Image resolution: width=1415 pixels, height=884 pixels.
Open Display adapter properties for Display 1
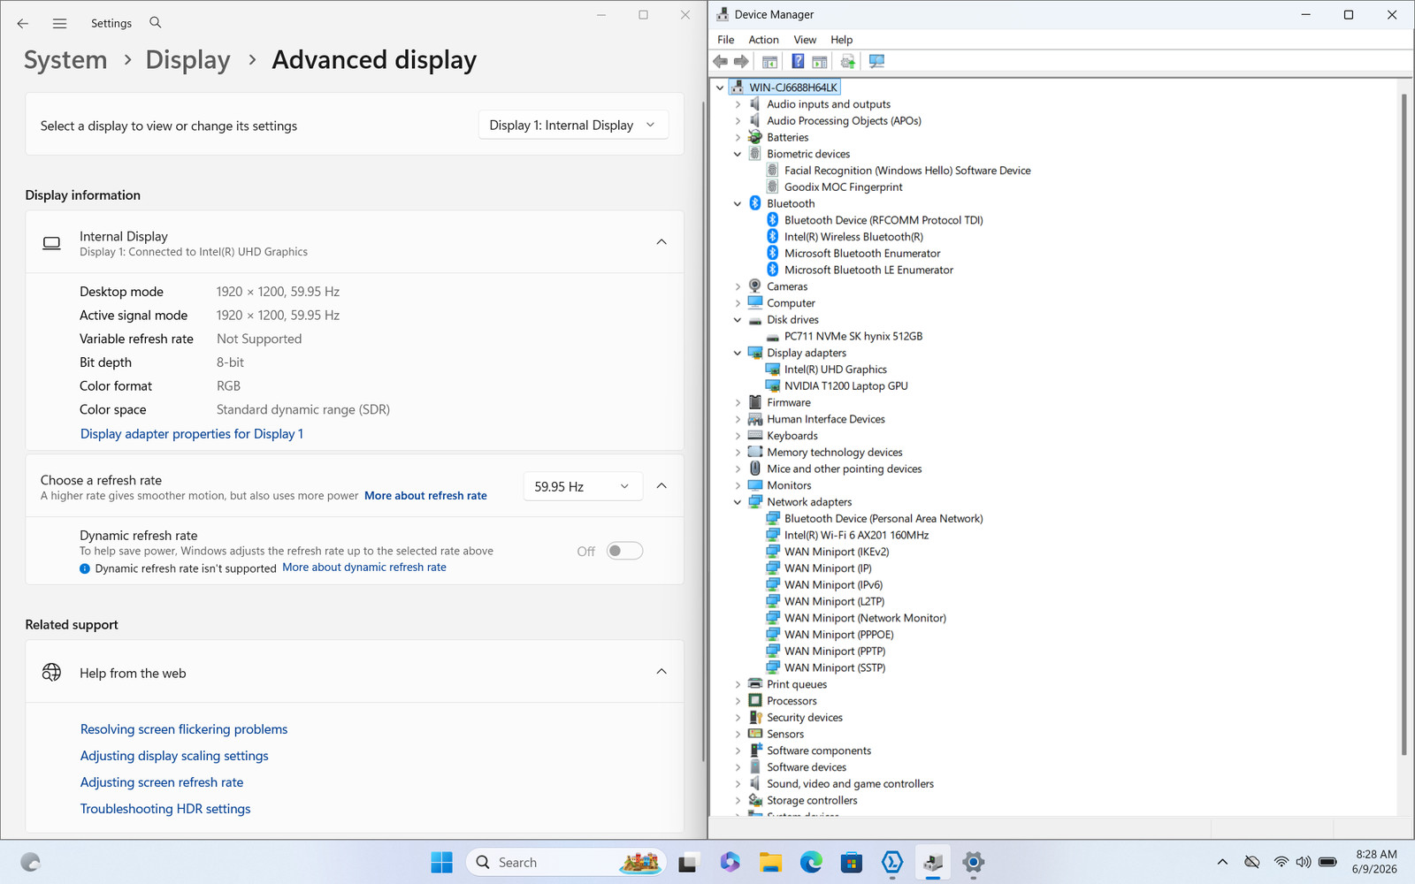pos(192,434)
